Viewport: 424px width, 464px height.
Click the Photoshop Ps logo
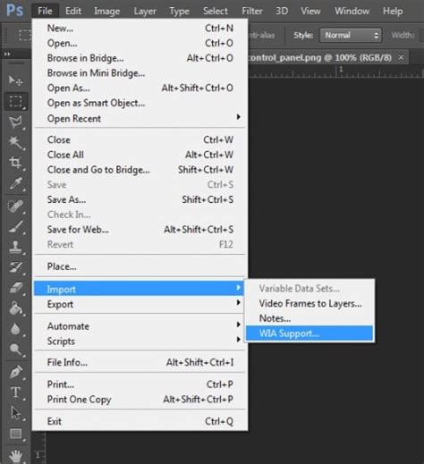tap(15, 11)
